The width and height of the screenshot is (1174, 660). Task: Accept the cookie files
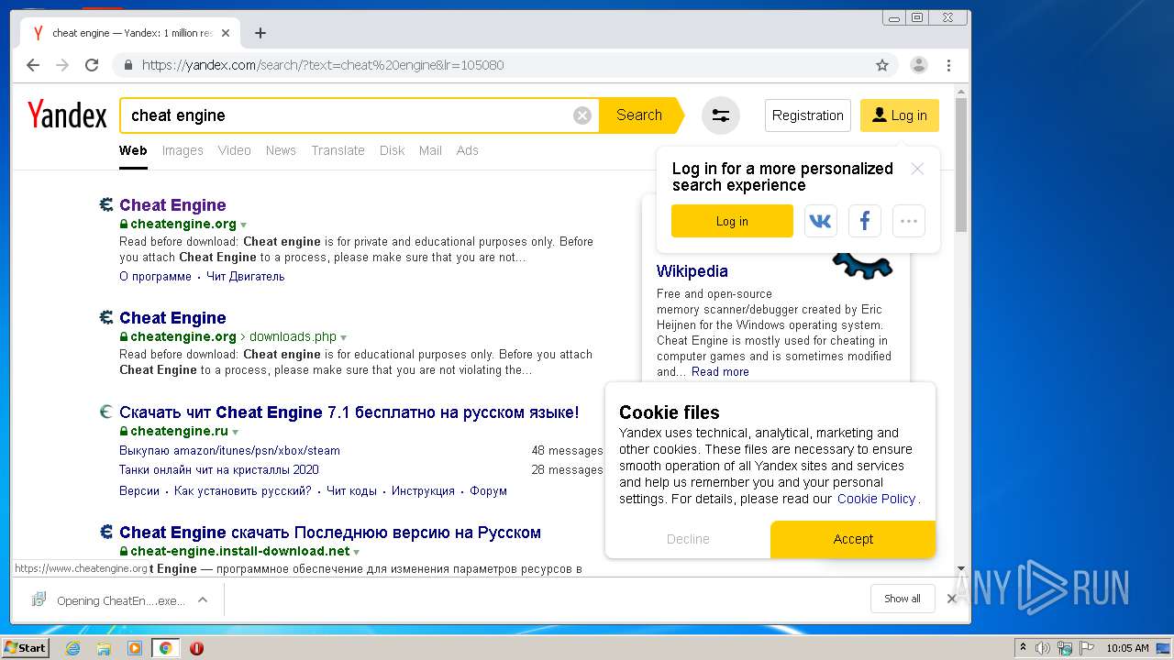pyautogui.click(x=853, y=539)
